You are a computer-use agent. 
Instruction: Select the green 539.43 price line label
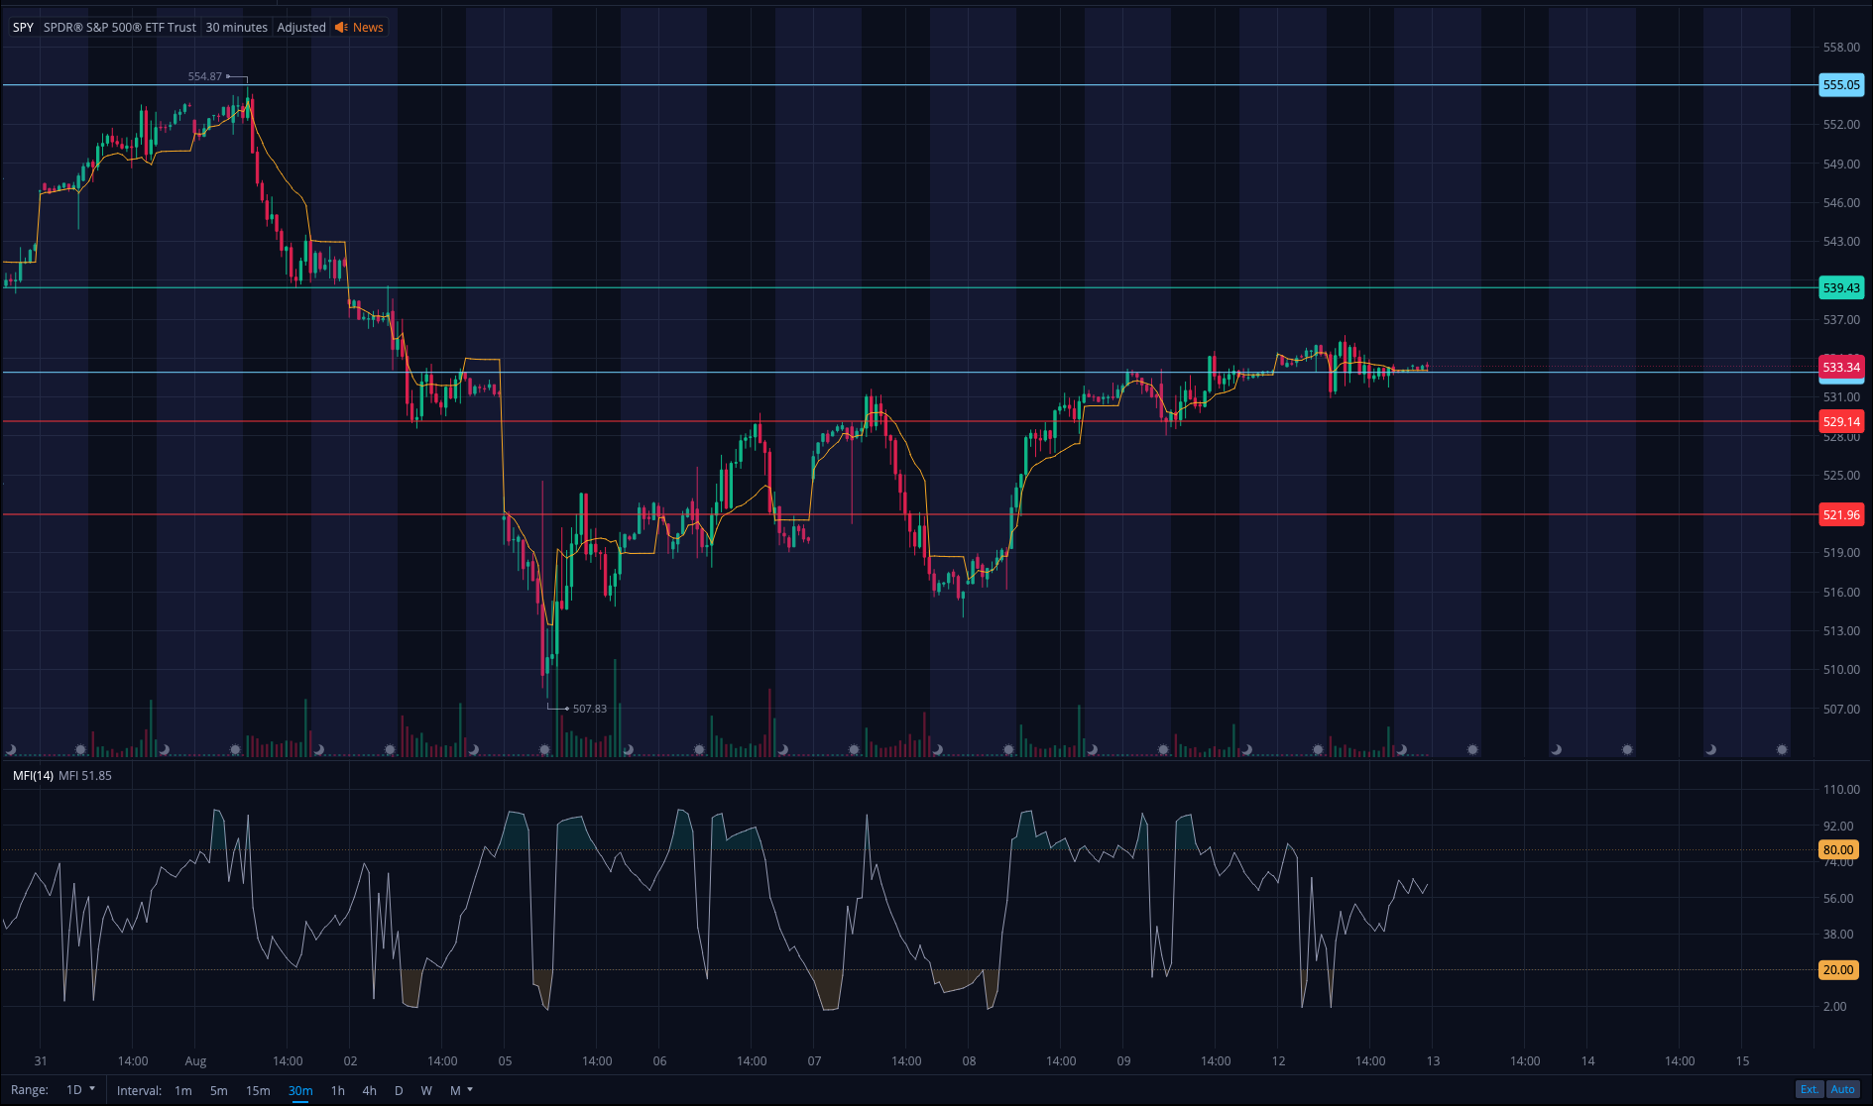pyautogui.click(x=1840, y=288)
